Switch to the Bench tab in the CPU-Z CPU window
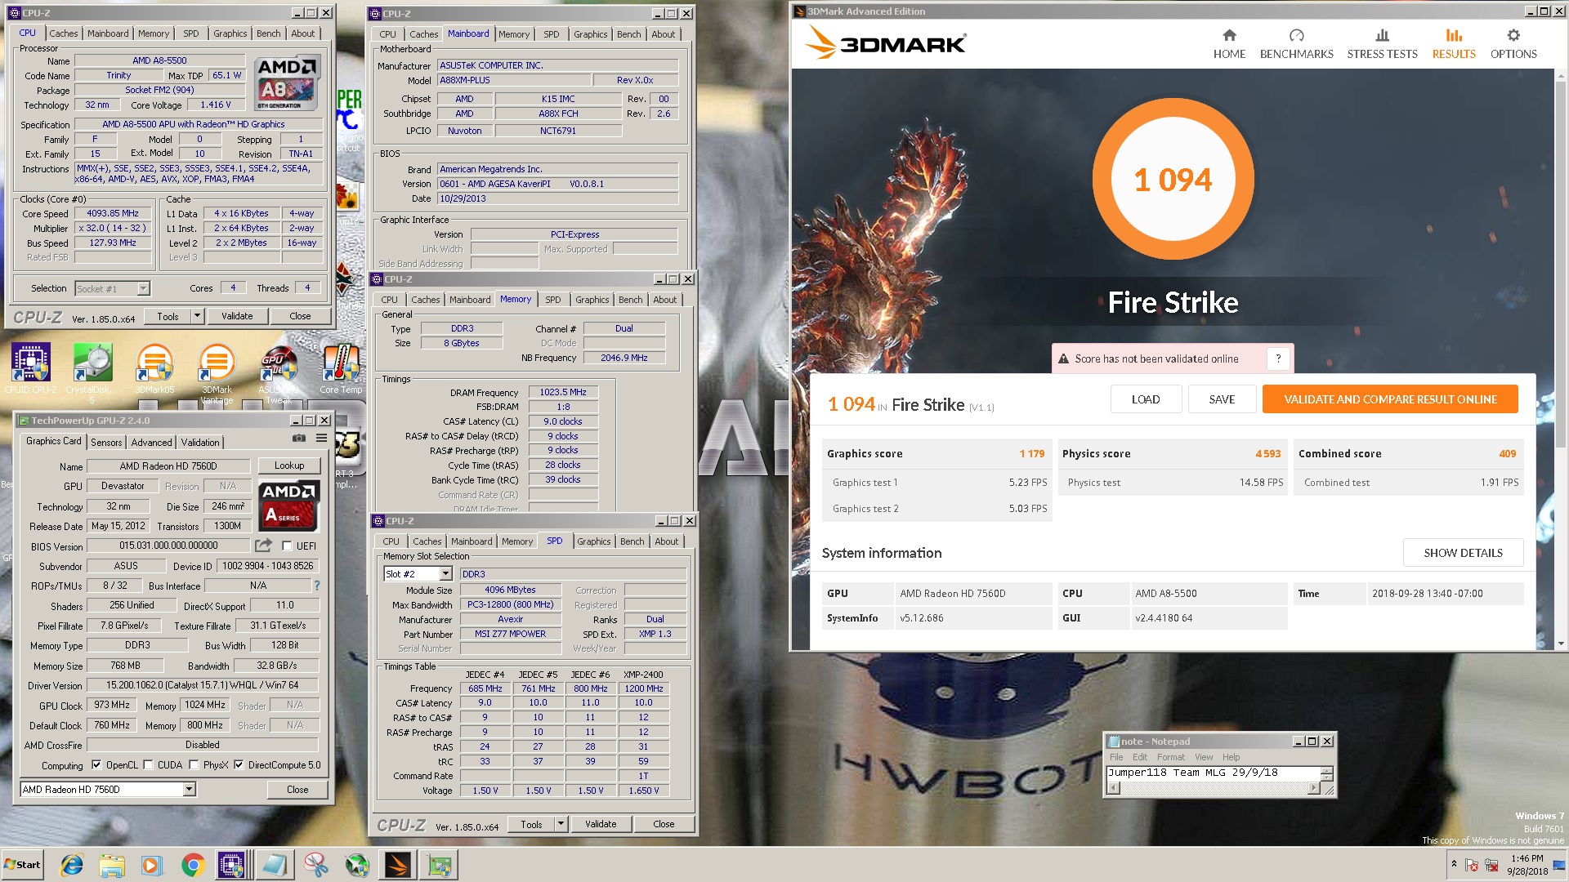 pos(268,33)
